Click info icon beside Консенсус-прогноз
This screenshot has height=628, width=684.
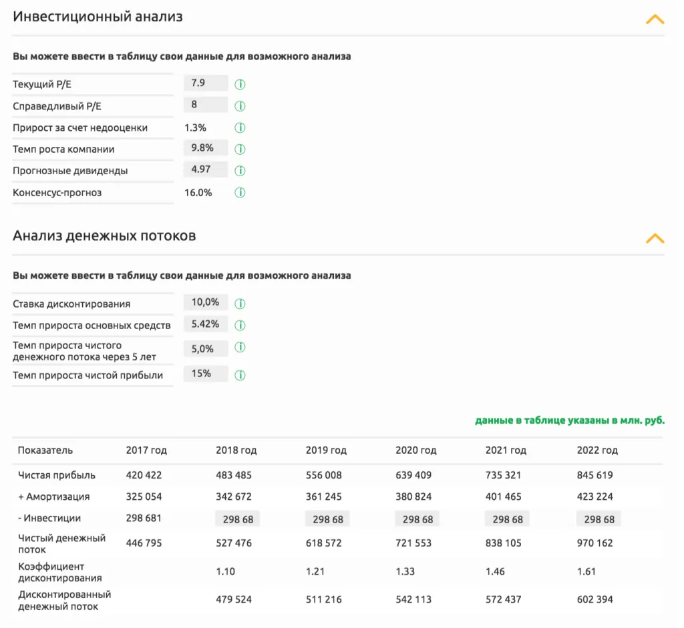click(x=240, y=193)
